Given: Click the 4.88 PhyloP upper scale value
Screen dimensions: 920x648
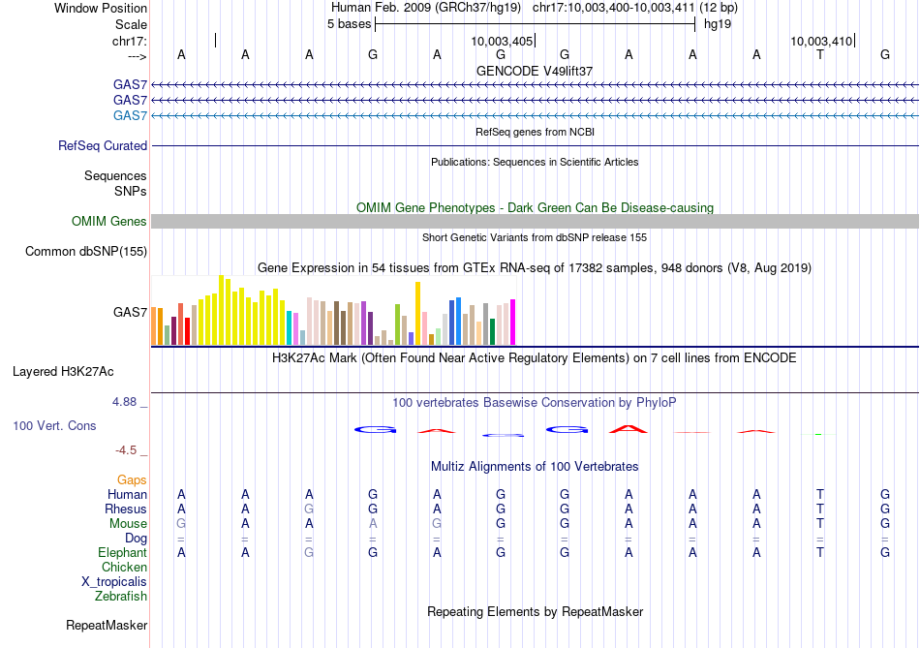Looking at the screenshot, I should coord(124,402).
